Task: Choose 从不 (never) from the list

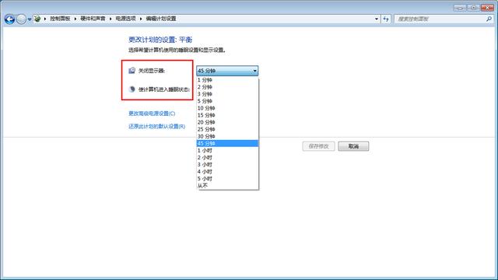Action: pyautogui.click(x=227, y=185)
